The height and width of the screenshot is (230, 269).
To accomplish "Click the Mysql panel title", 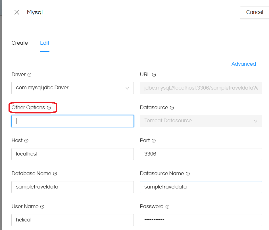I will pos(35,12).
